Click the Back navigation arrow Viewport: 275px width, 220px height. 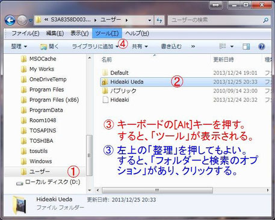pyautogui.click(x=10, y=20)
